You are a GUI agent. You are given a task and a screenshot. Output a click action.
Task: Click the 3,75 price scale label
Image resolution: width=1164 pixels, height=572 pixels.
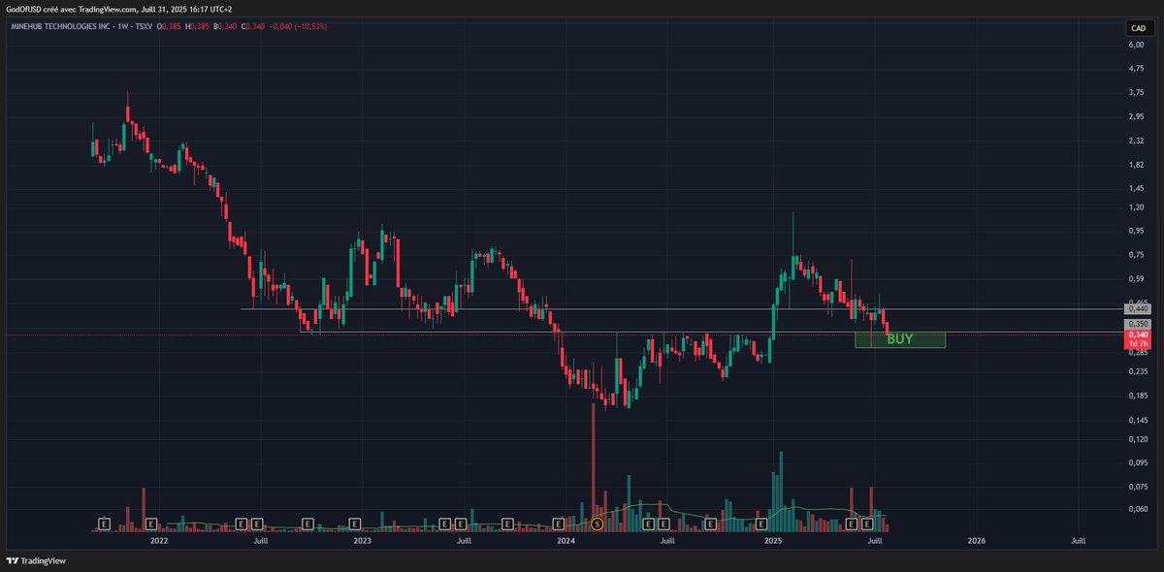pos(1137,93)
